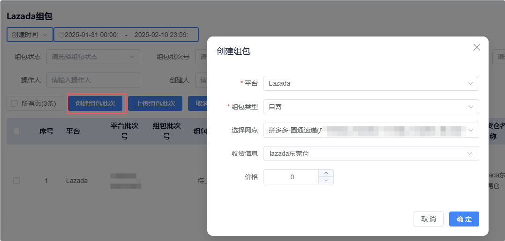Increase 价格 value with up arrow
Screen dimensions: 505x241
[326, 173]
